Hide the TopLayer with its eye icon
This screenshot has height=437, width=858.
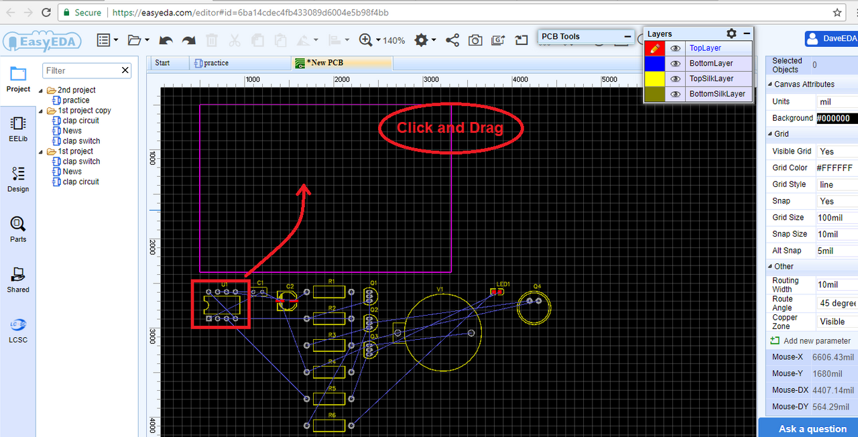(675, 48)
